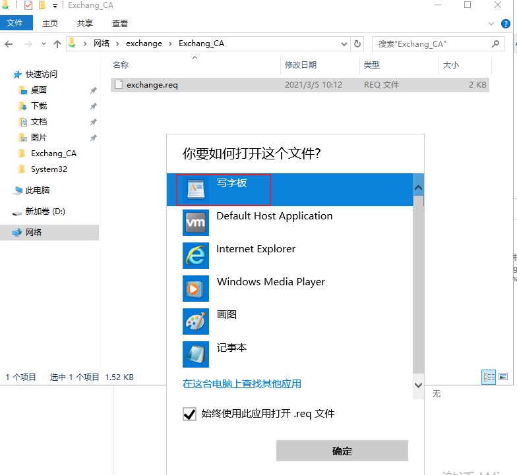The width and height of the screenshot is (517, 475).
Task: Choose the VMware Default Host Application icon
Action: pos(196,223)
